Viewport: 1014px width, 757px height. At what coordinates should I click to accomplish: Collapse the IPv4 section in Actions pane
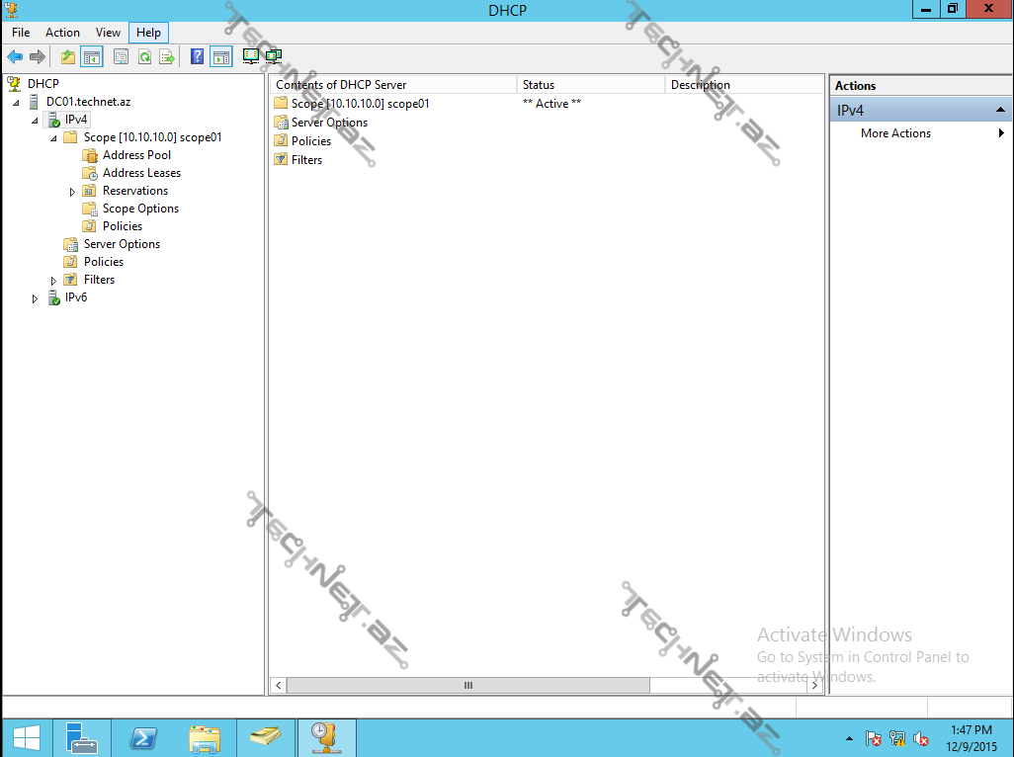tap(1000, 111)
